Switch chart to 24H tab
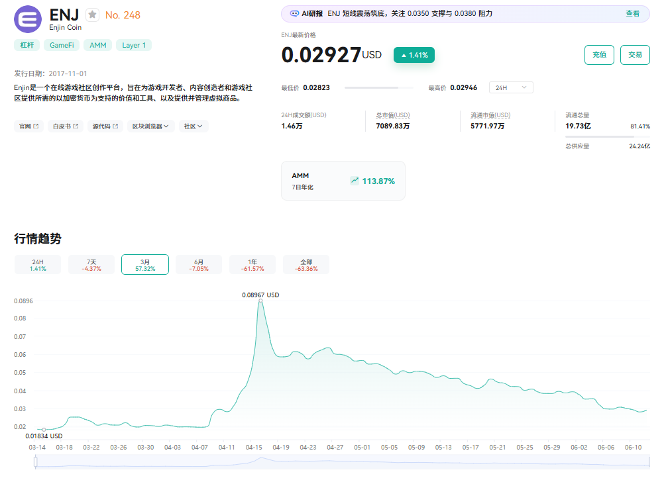The image size is (666, 480). tap(38, 265)
